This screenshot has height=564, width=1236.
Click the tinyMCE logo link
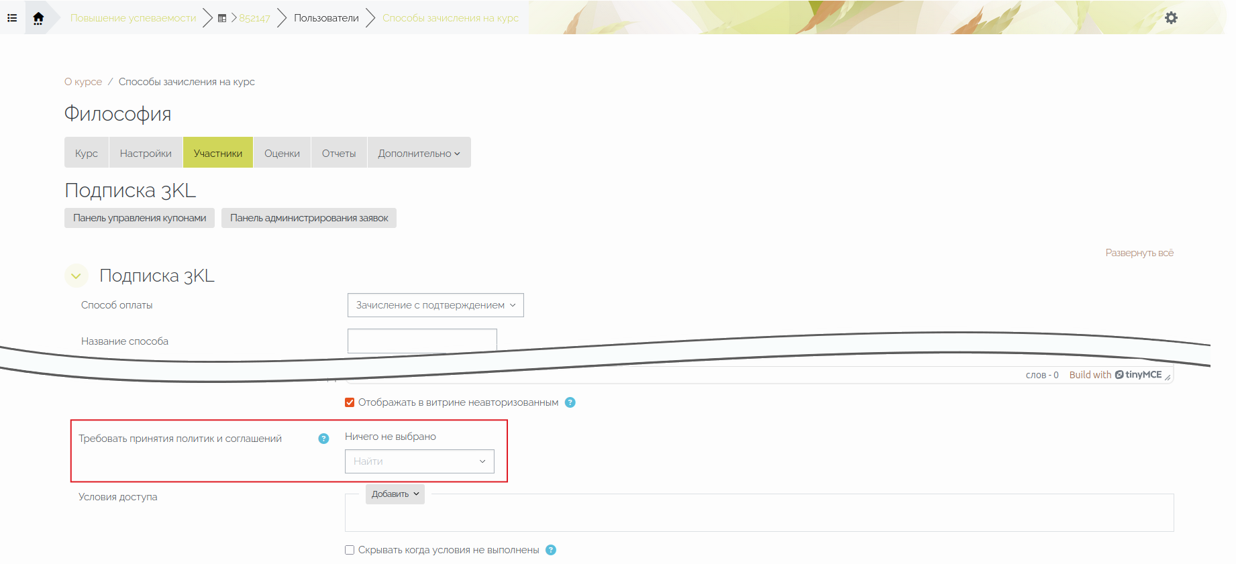[x=1138, y=375]
